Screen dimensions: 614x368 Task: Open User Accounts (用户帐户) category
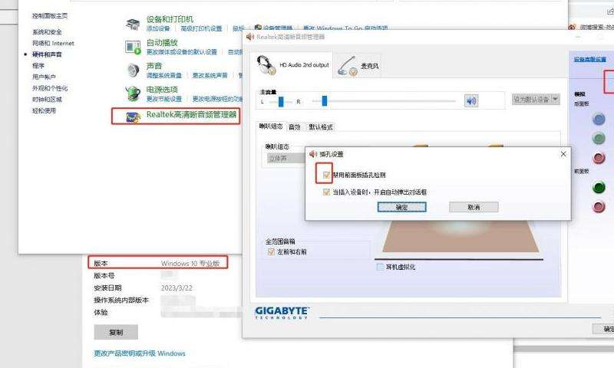click(x=44, y=77)
